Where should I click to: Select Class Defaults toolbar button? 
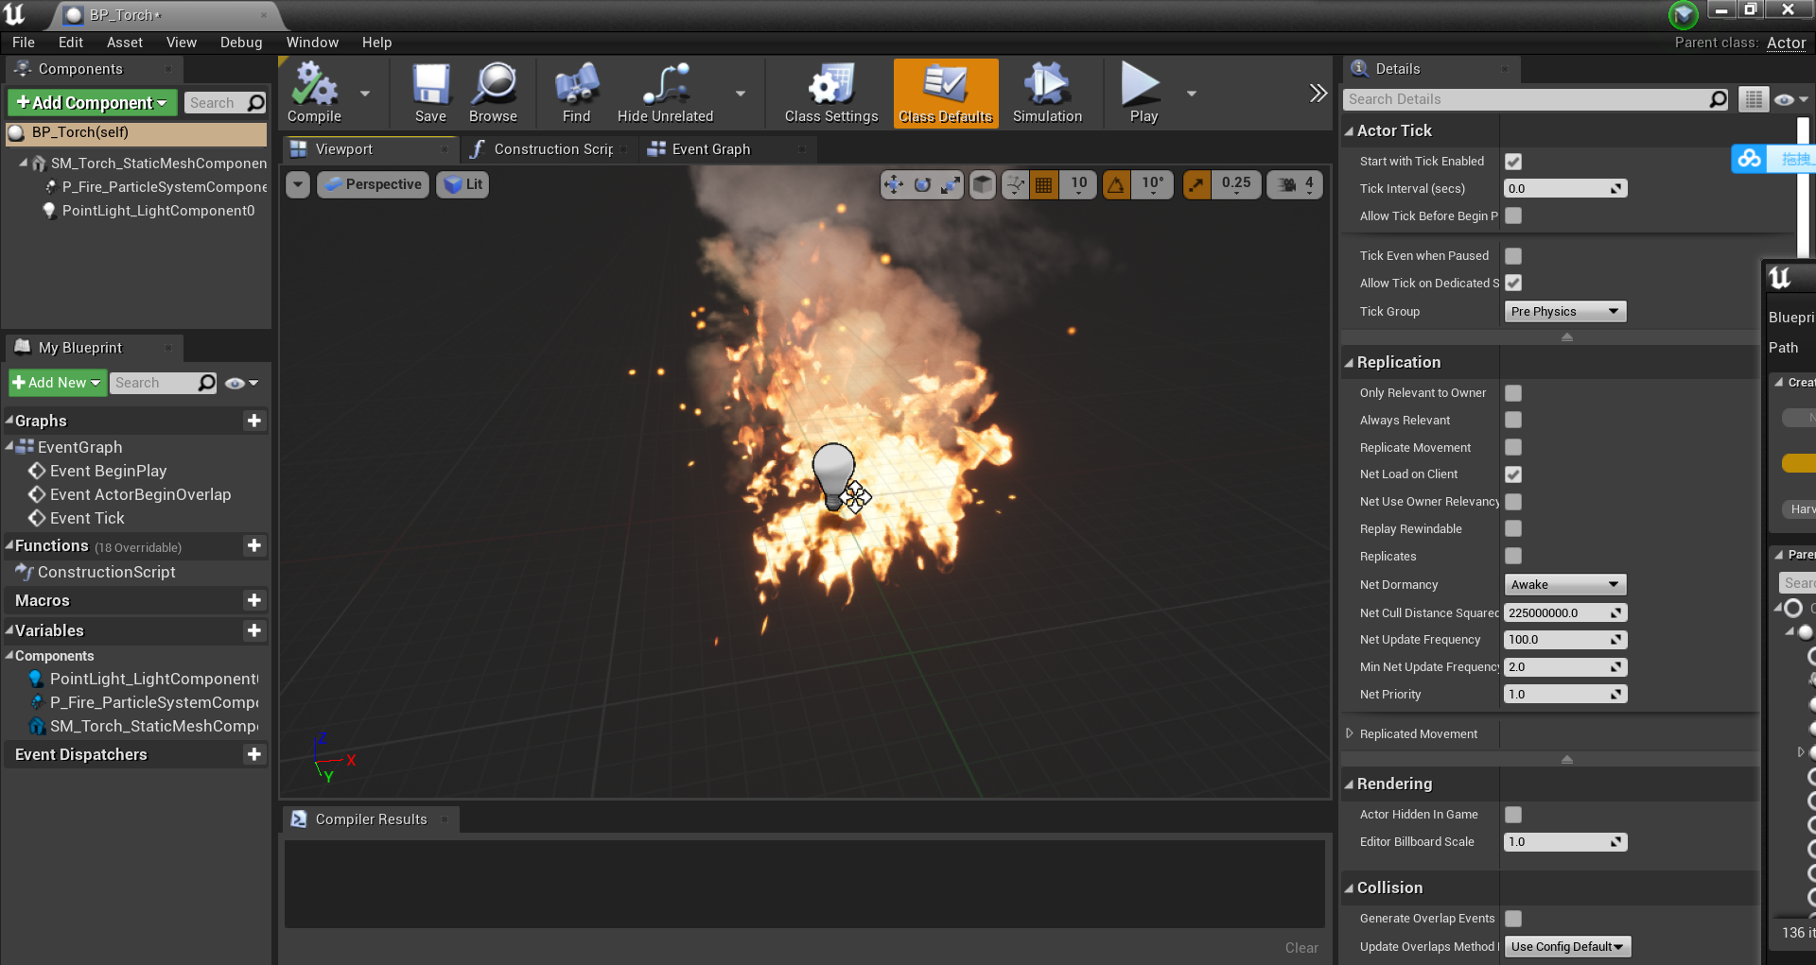pyautogui.click(x=946, y=93)
